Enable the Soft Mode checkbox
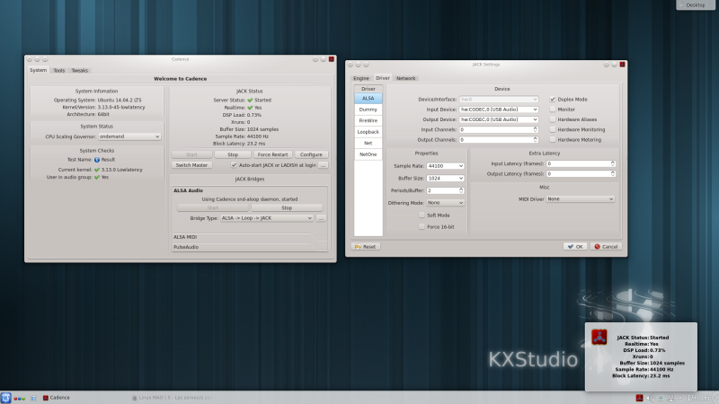 (x=422, y=215)
